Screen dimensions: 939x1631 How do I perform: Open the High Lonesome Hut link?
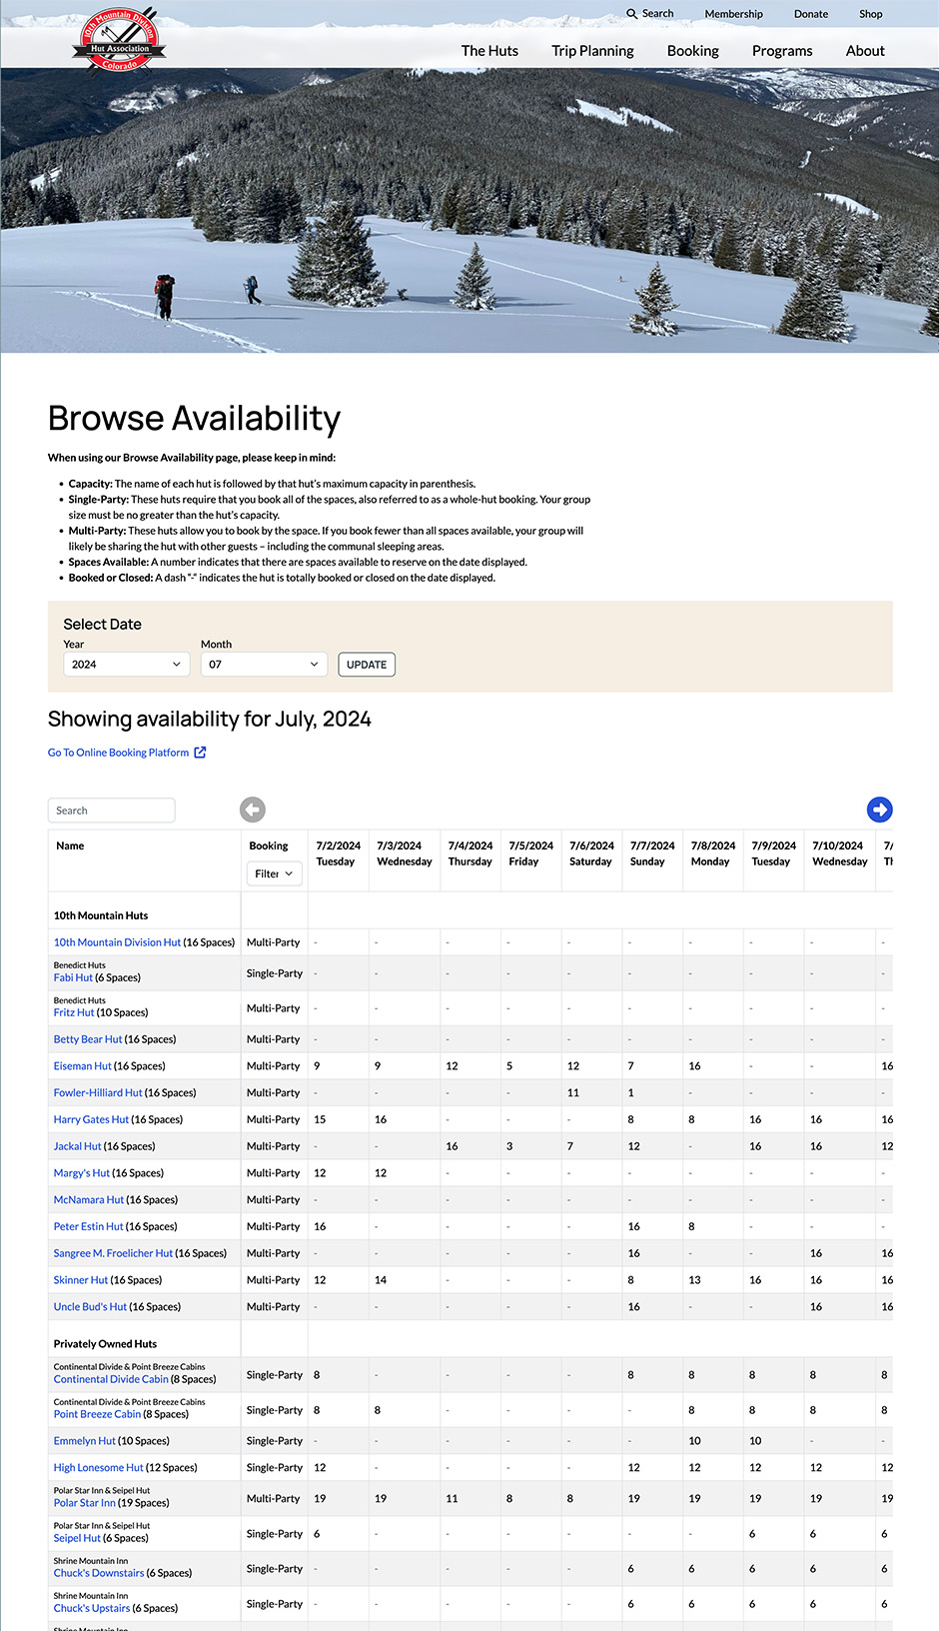click(99, 1468)
